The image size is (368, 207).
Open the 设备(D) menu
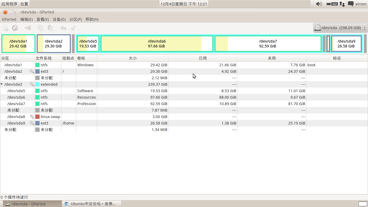[x=59, y=19]
